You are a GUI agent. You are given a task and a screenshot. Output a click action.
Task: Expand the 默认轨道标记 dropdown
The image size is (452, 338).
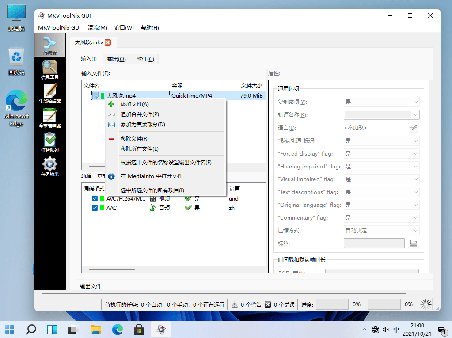(381, 141)
